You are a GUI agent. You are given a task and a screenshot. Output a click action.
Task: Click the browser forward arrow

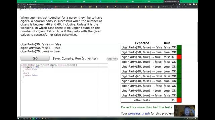tap(21, 4)
